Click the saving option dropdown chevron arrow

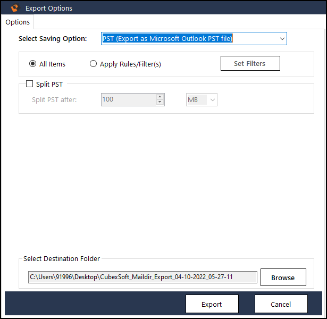pyautogui.click(x=281, y=39)
